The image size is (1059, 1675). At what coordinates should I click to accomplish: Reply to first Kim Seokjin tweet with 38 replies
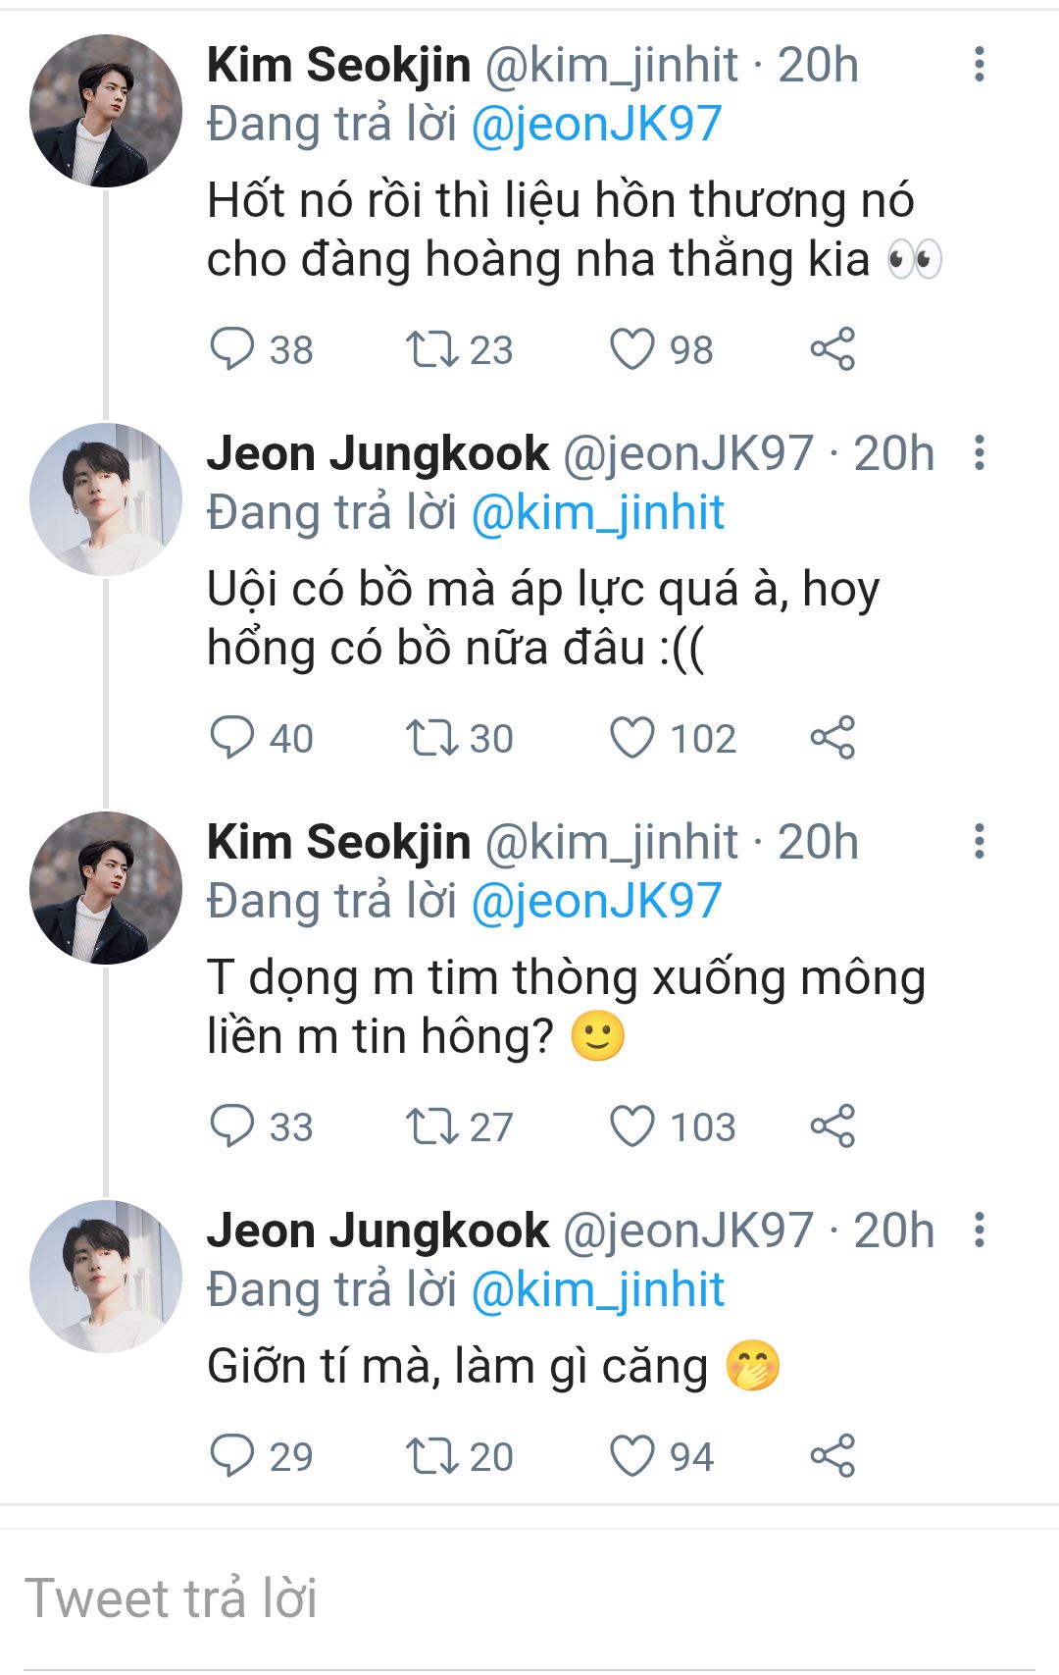click(x=232, y=349)
